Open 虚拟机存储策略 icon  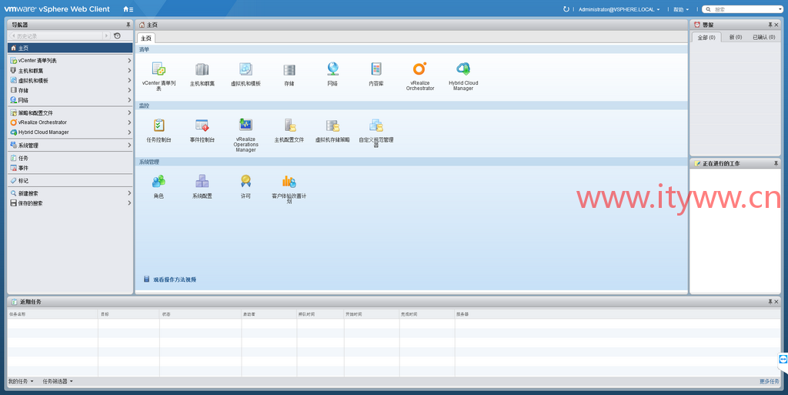click(x=332, y=126)
